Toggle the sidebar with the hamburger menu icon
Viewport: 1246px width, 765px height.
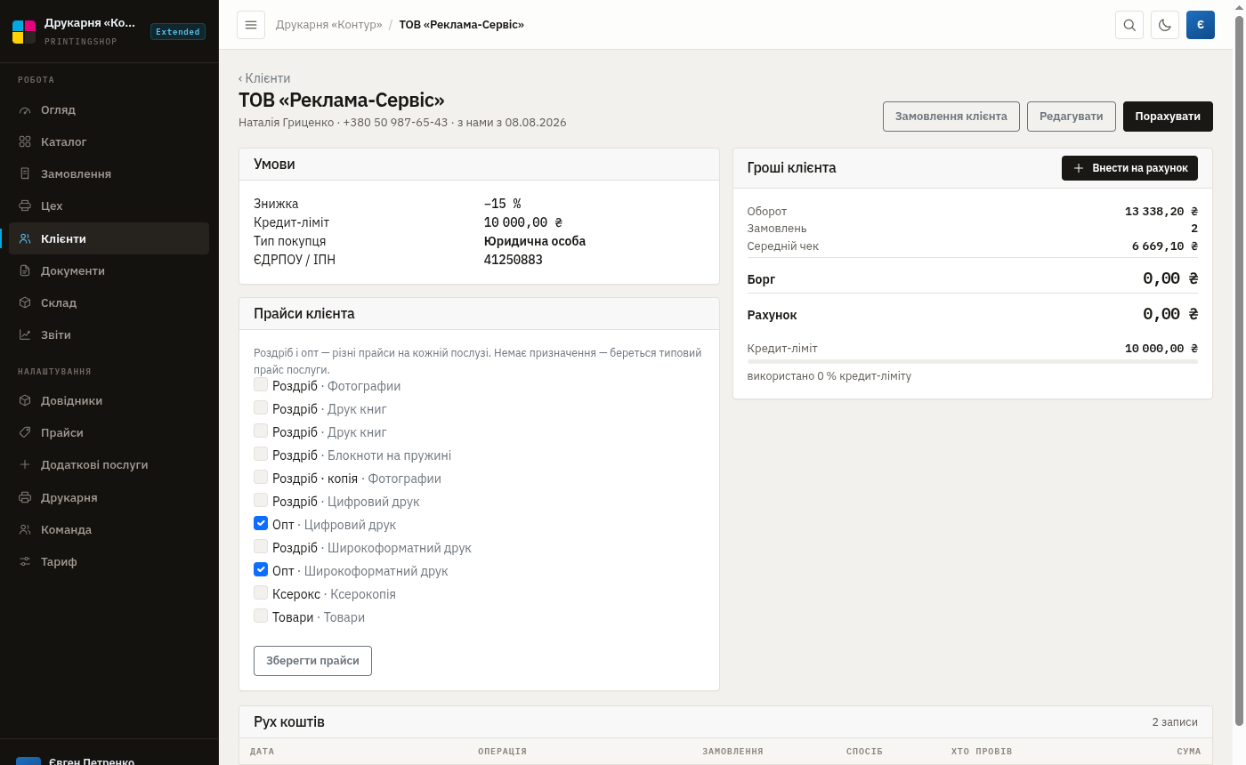(251, 25)
